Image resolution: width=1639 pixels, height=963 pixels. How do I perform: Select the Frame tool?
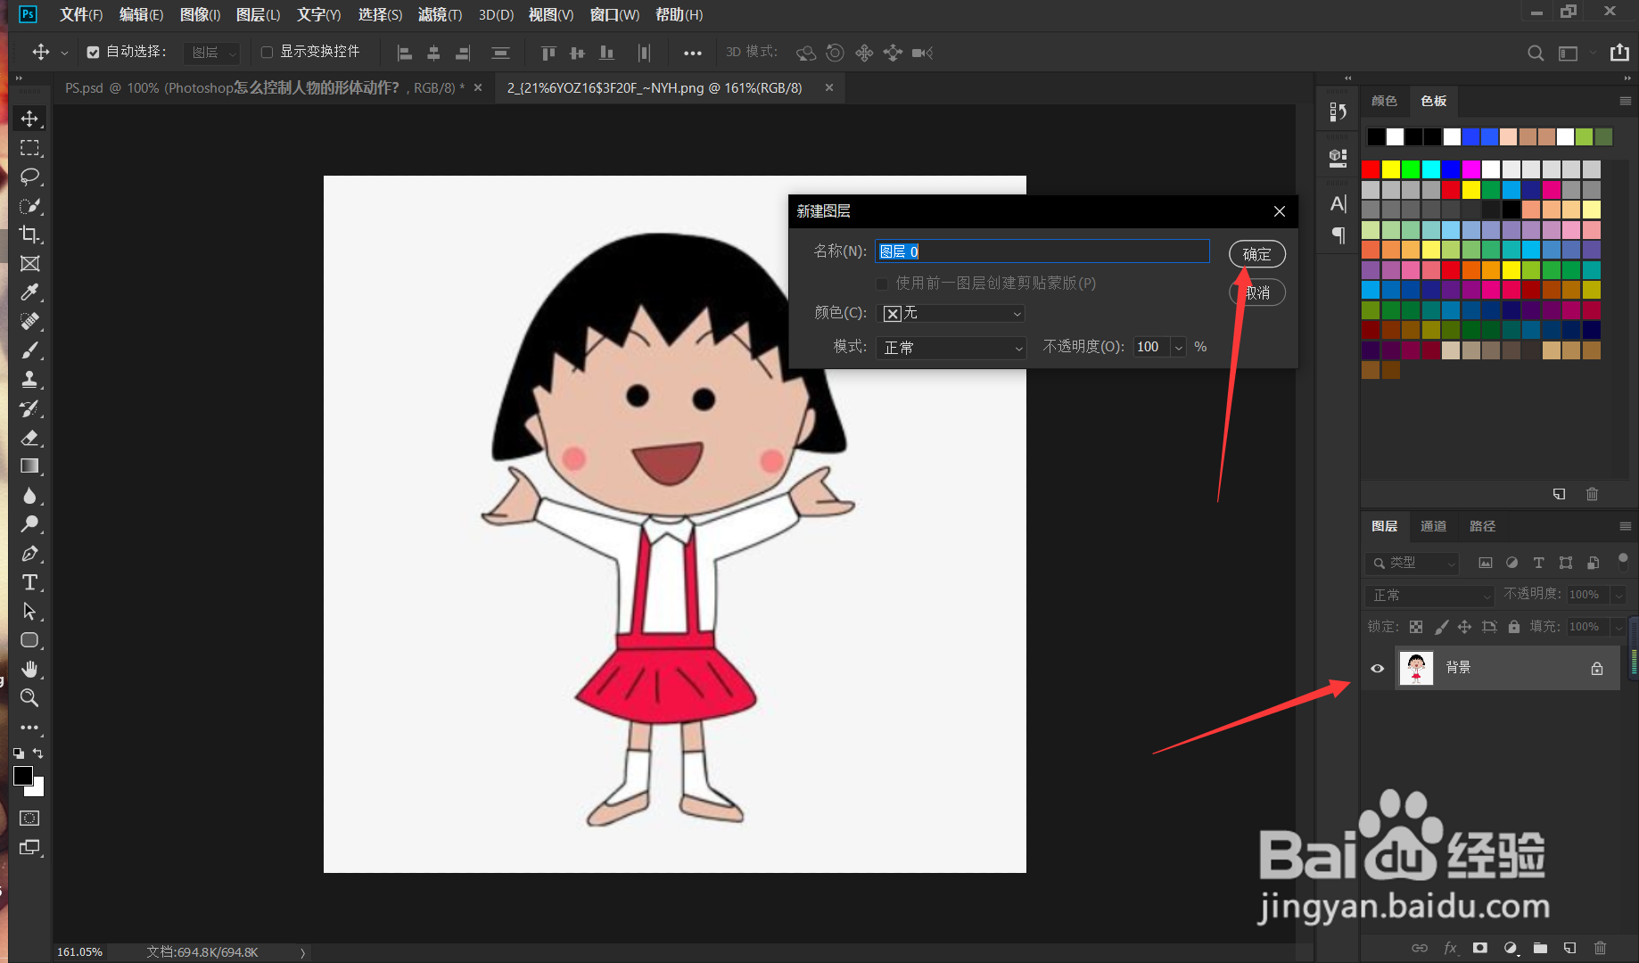point(29,264)
